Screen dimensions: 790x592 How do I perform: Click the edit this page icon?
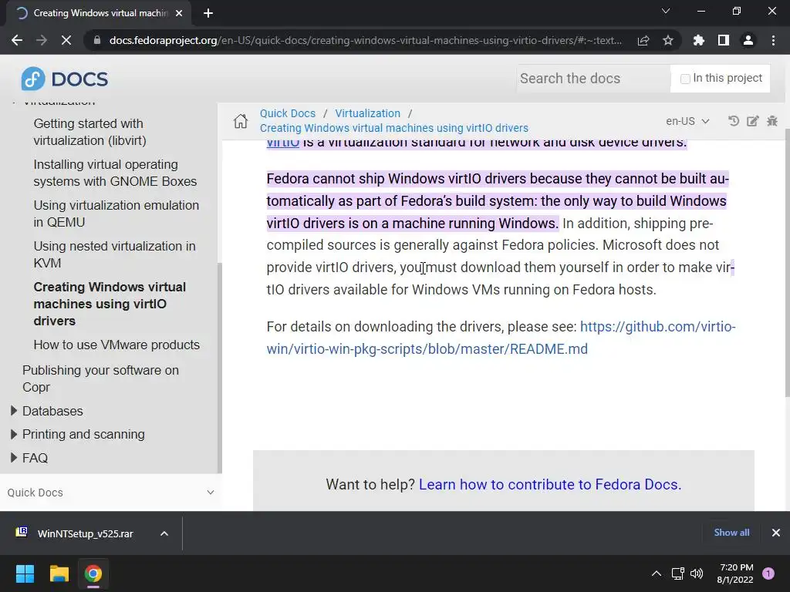(x=753, y=121)
